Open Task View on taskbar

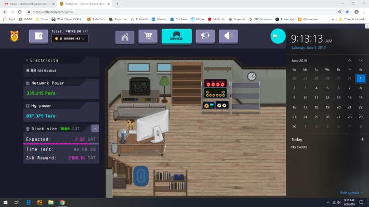(17, 202)
